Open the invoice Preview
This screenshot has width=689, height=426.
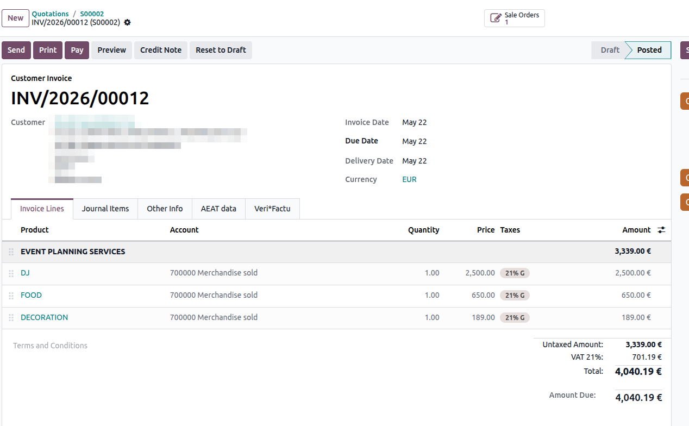pos(112,50)
